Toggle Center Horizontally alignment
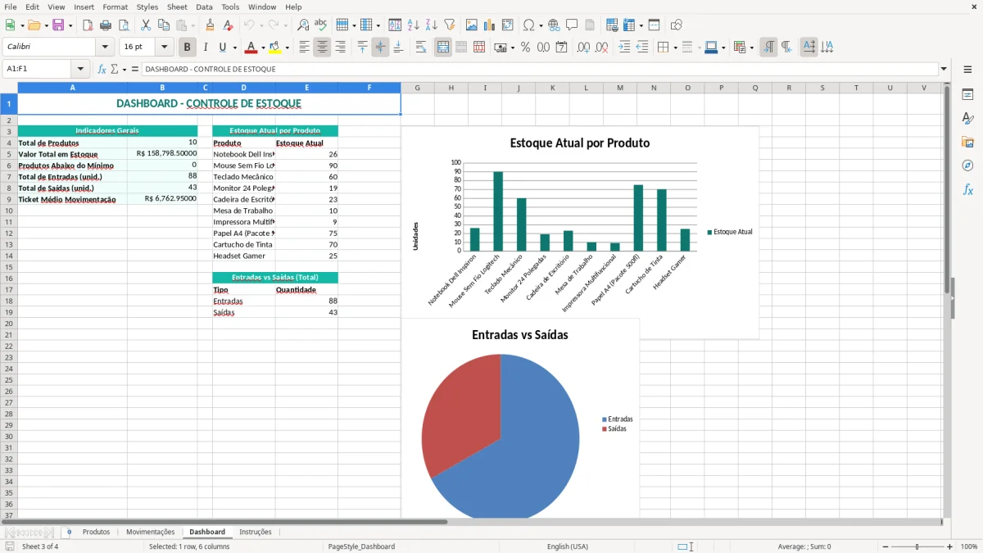 pyautogui.click(x=322, y=48)
